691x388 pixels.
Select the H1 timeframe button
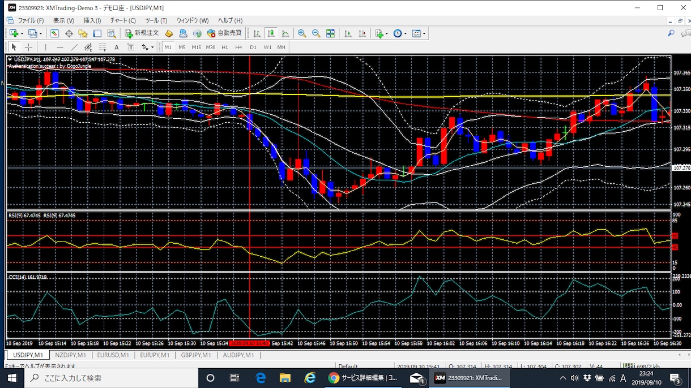(225, 48)
